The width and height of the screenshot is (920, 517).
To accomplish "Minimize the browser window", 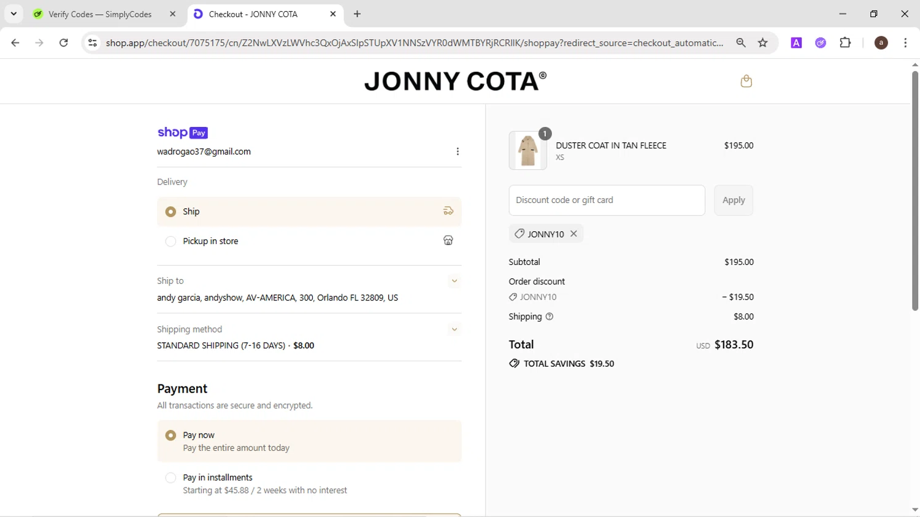I will point(843,13).
